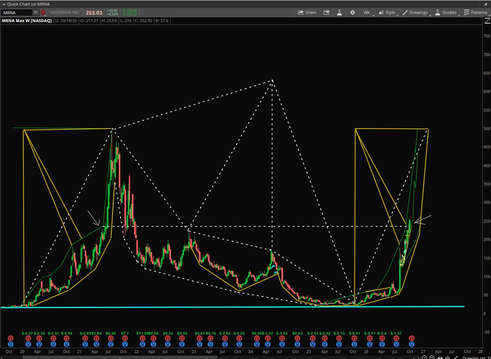
Task: Click the cyan horizontal support line
Action: 232,307
